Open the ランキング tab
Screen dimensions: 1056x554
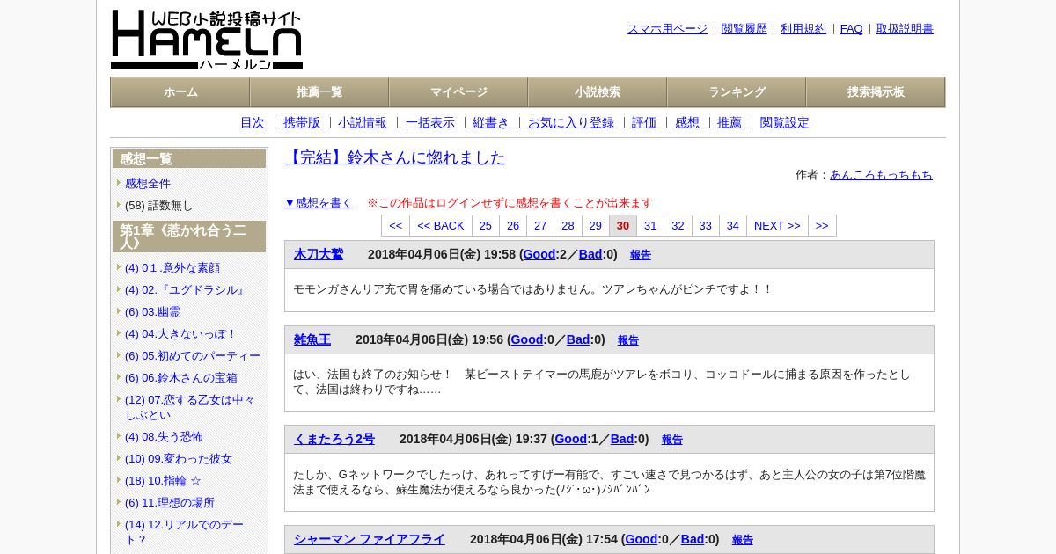tap(737, 92)
